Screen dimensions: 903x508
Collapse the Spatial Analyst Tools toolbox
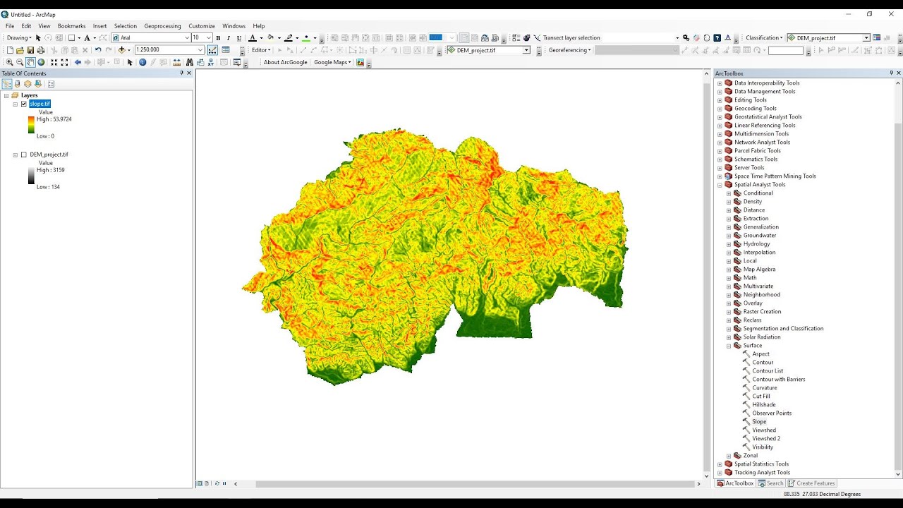(x=720, y=185)
